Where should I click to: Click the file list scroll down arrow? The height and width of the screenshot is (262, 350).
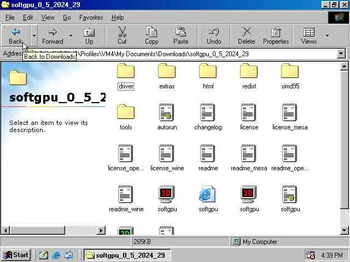[344, 230]
